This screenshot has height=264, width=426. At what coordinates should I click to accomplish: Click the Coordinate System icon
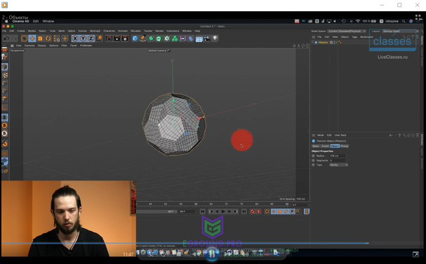[99, 38]
